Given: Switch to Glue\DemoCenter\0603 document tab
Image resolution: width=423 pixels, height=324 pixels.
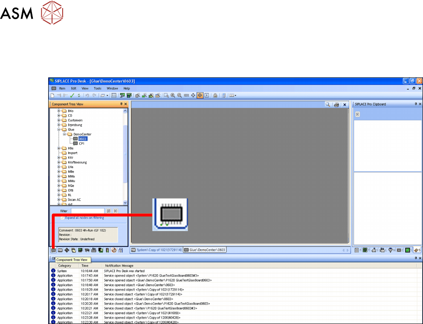Looking at the screenshot, I should click(205, 250).
